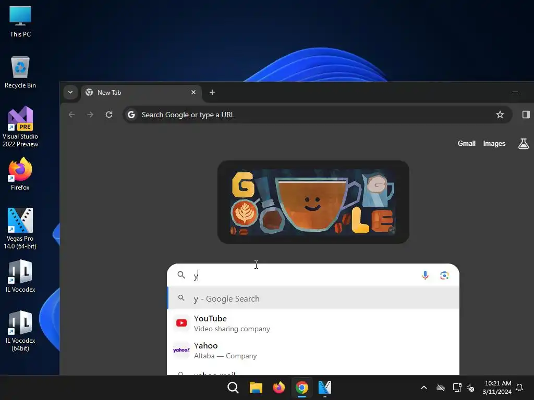
Task: Open the coffee Google Doodle
Action: 313,202
